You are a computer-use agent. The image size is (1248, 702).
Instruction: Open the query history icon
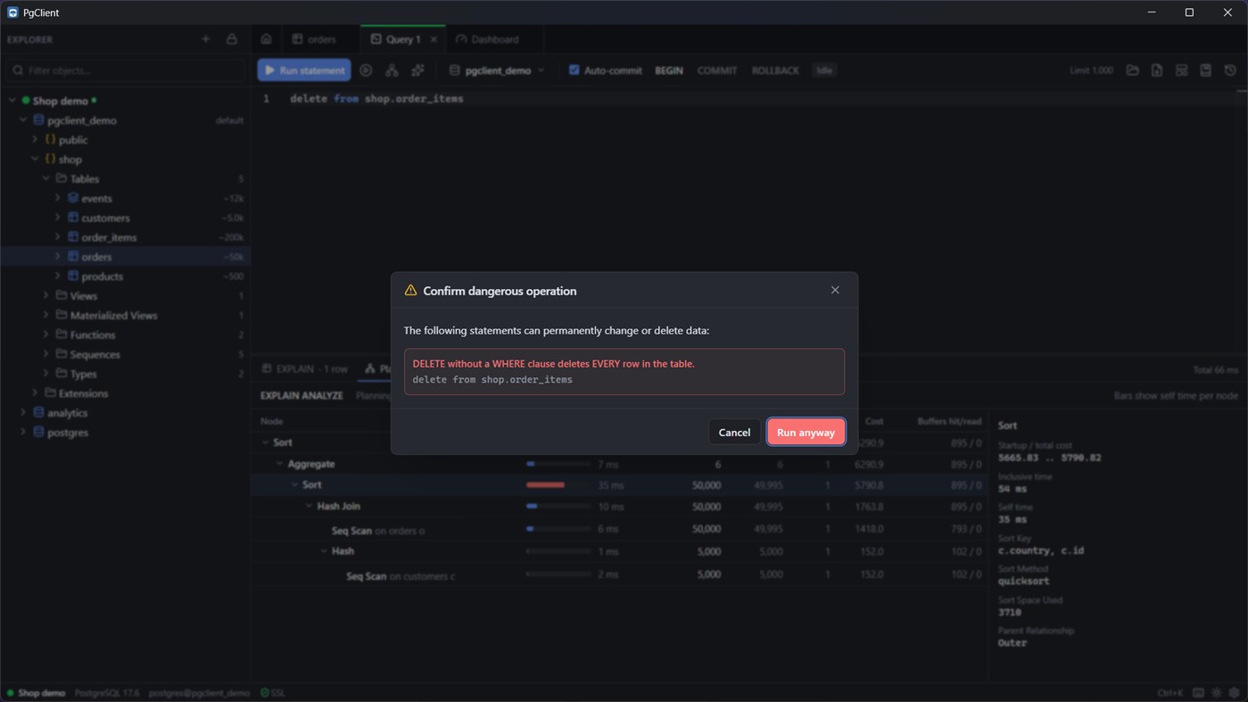click(x=1230, y=70)
